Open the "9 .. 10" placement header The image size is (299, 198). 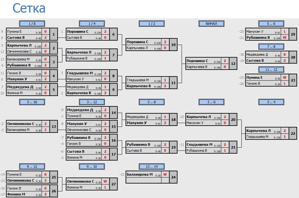[x=92, y=166]
